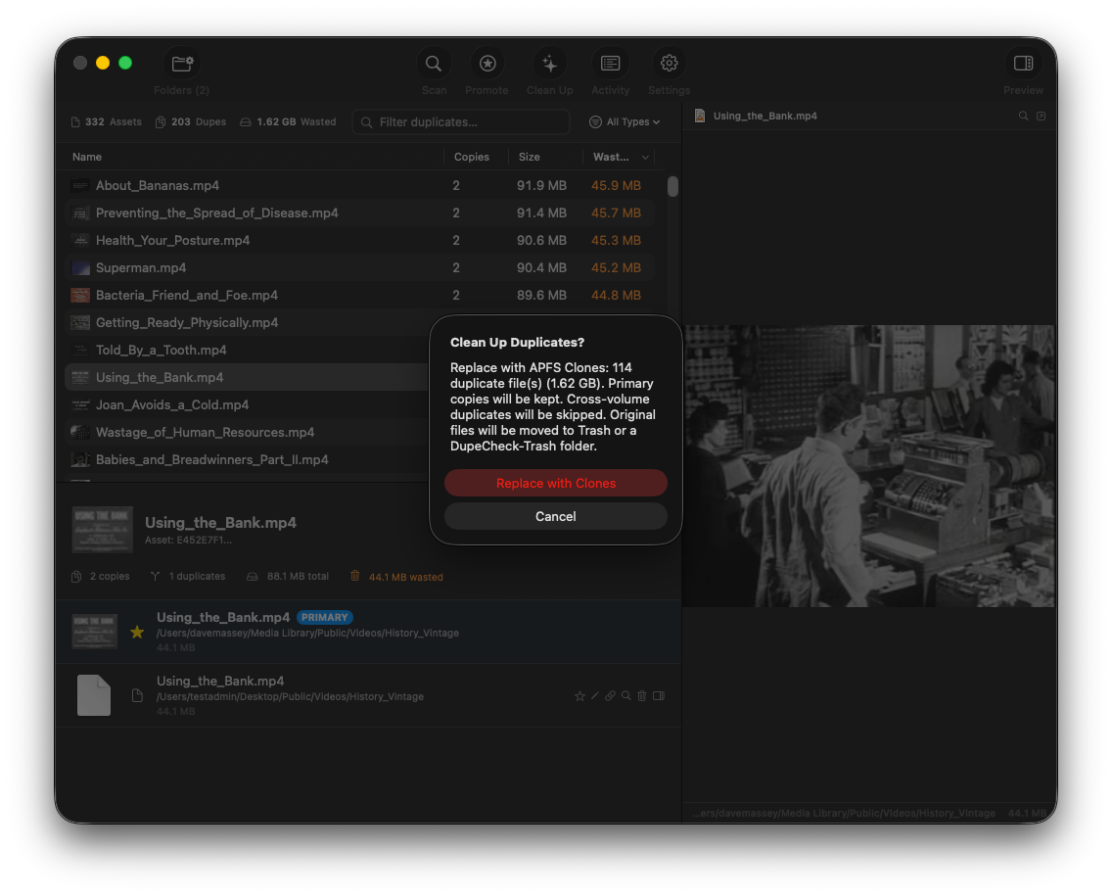Image resolution: width=1112 pixels, height=896 pixels.
Task: Click the link icon on the duplicate row
Action: coord(610,695)
